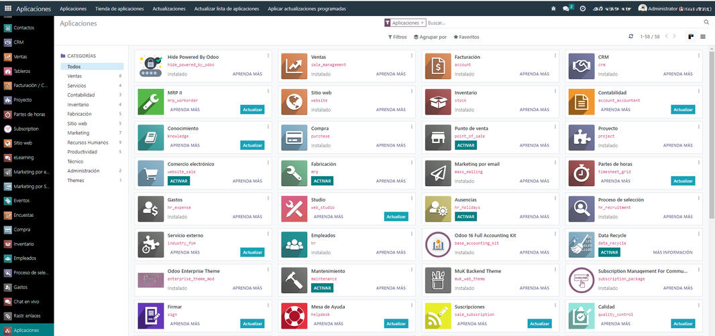
Task: Open Filtros dropdown
Action: pyautogui.click(x=397, y=37)
